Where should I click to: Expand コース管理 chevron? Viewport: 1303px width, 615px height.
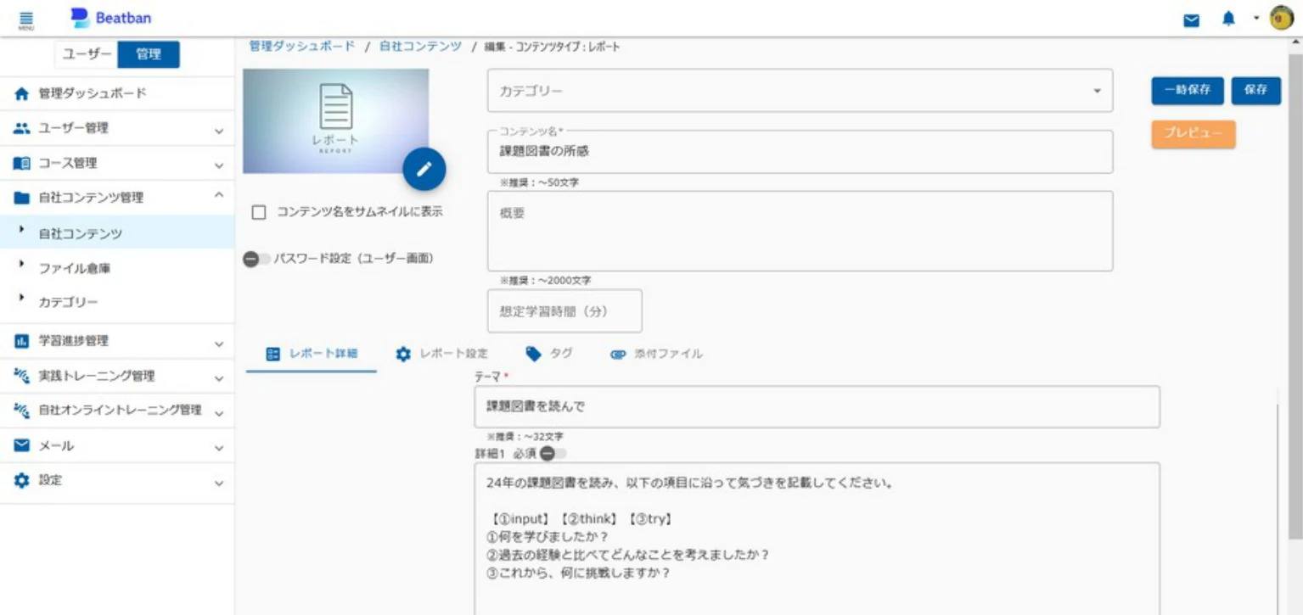click(219, 165)
